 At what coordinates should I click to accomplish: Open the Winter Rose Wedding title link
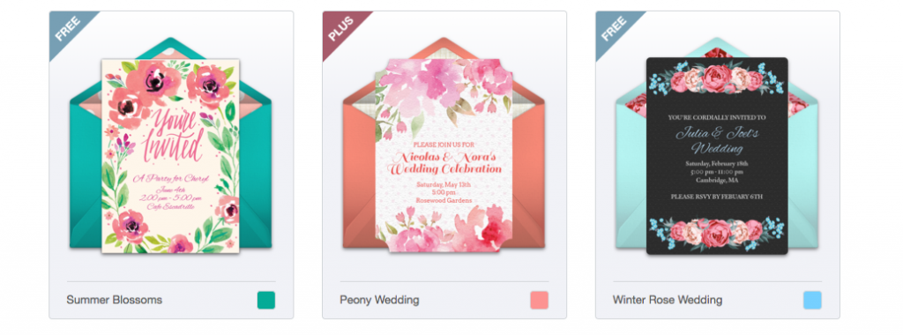point(667,300)
